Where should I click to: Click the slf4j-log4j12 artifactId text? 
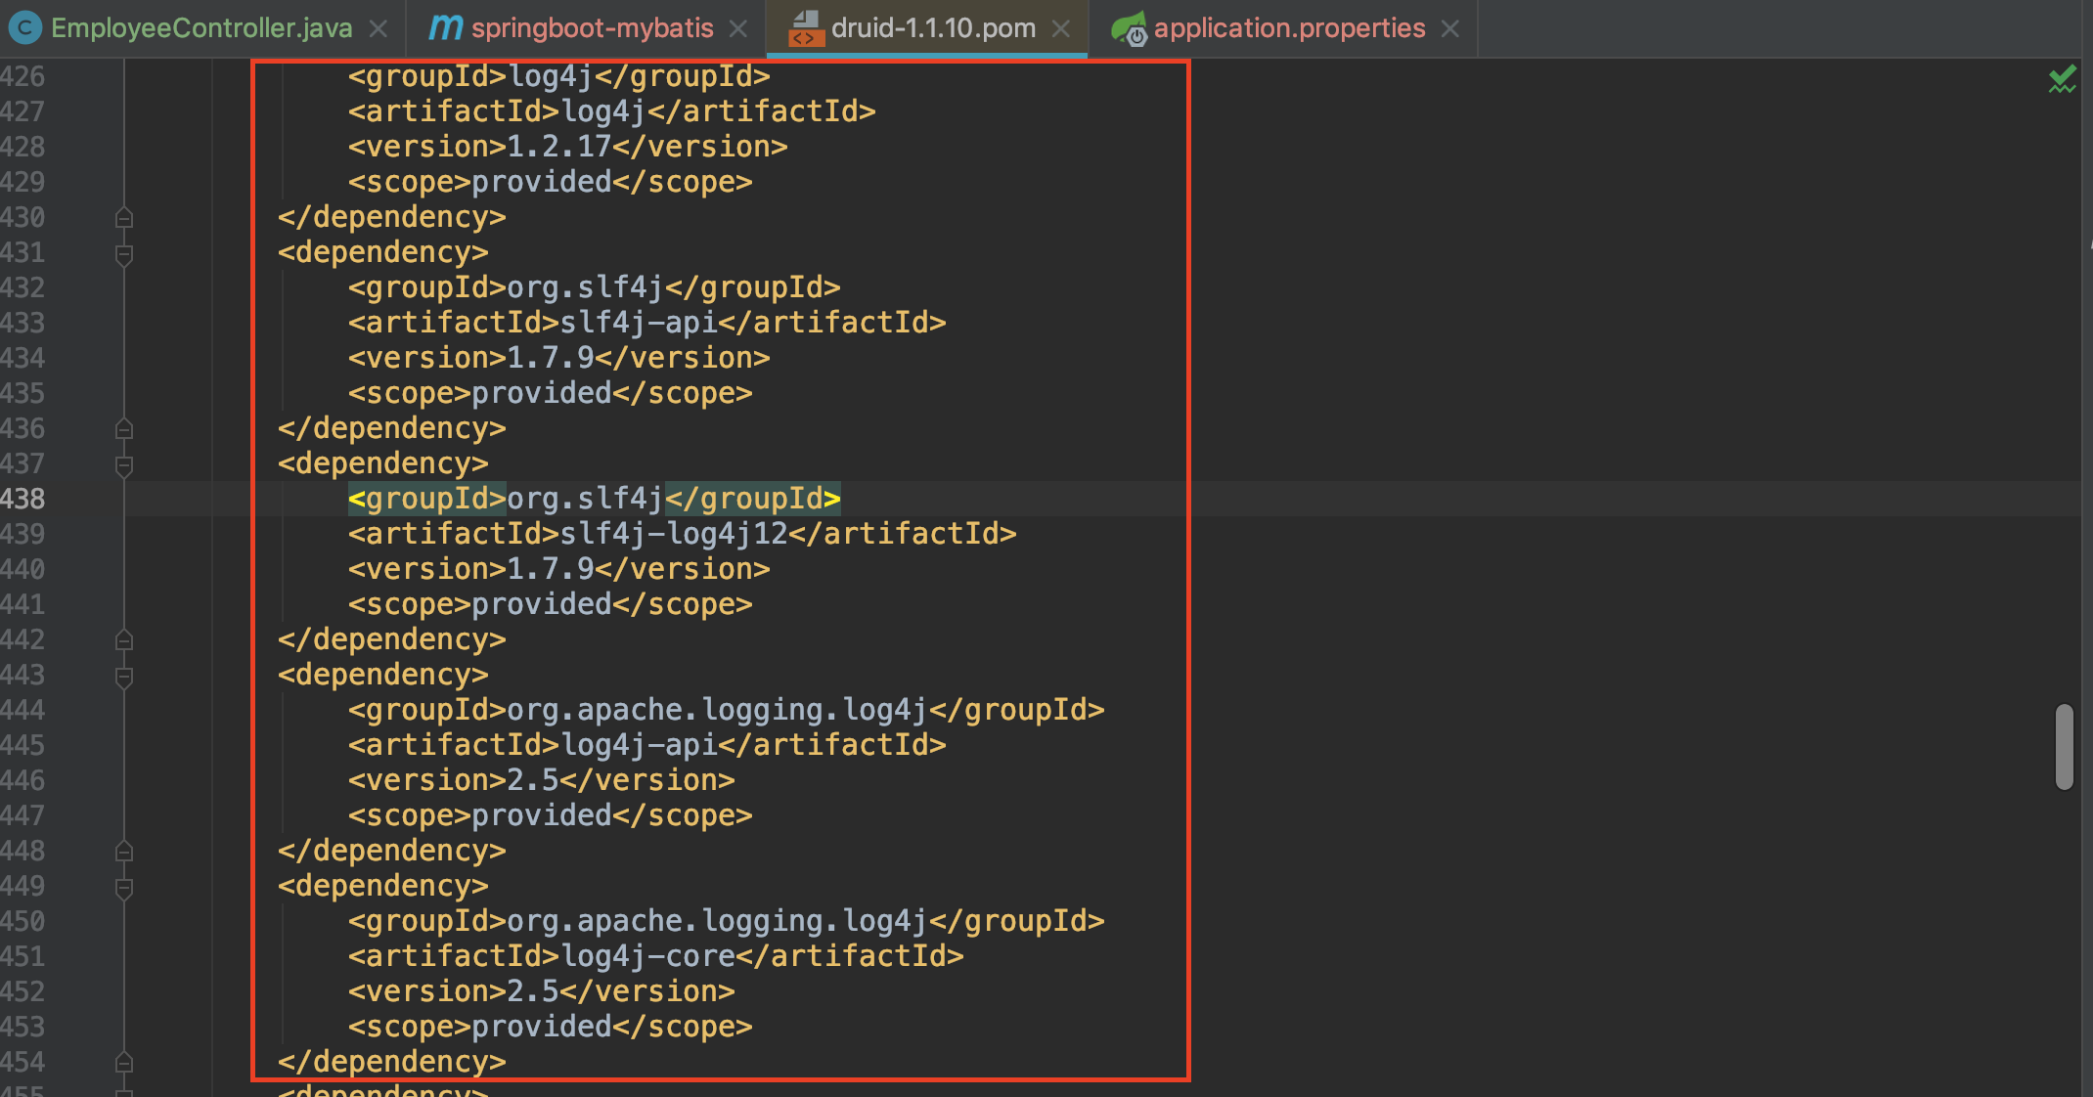(x=673, y=534)
